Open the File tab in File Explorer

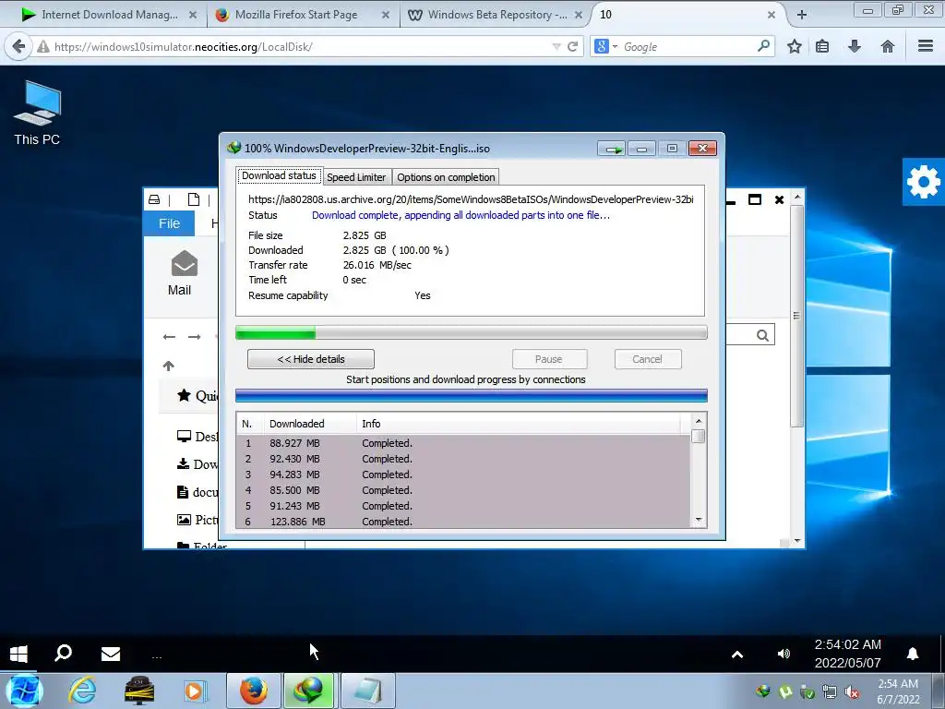pos(170,223)
